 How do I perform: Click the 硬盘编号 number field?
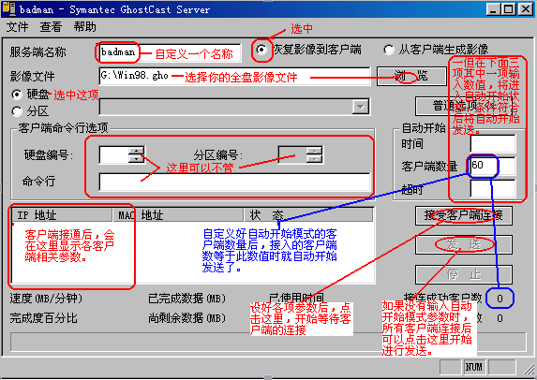tap(114, 154)
